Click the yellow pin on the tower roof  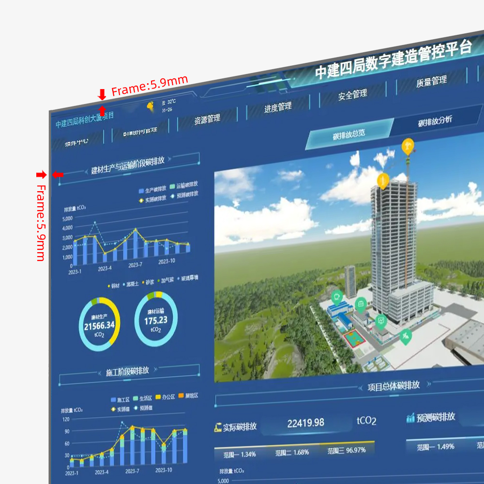pyautogui.click(x=383, y=181)
